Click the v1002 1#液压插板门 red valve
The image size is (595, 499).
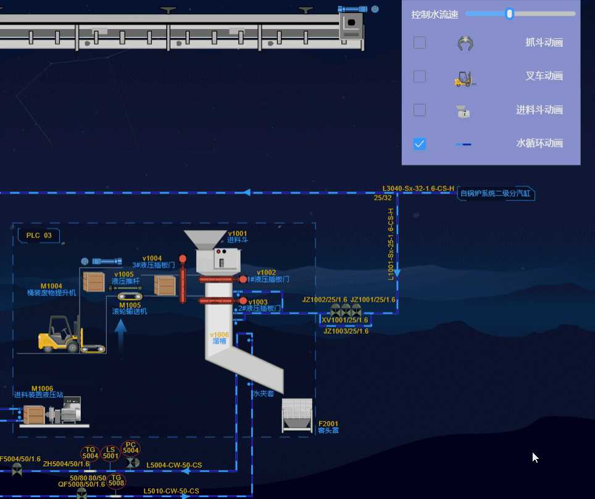click(223, 279)
